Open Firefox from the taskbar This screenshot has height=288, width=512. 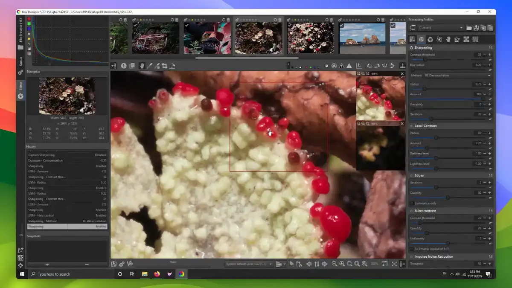(157, 274)
